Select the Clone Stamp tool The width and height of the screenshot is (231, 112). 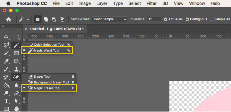point(16,69)
